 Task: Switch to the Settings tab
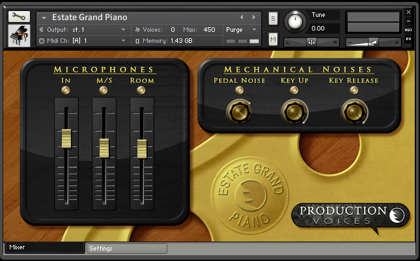point(127,249)
